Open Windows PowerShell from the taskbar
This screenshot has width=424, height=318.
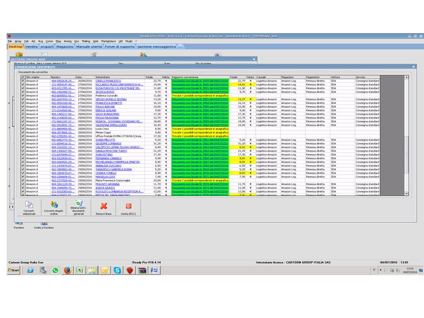[x=30, y=270]
